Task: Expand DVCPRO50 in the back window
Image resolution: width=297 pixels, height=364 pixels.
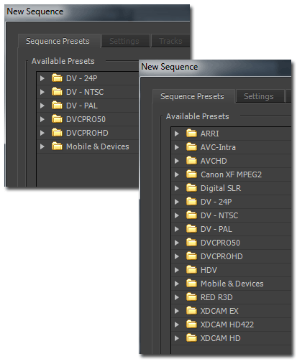Action: click(42, 119)
